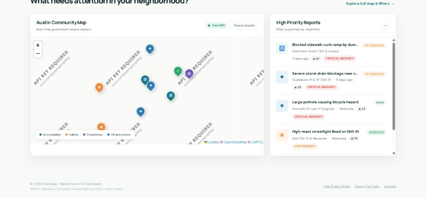Select the orange marker partly hidden by legend

click(x=101, y=127)
